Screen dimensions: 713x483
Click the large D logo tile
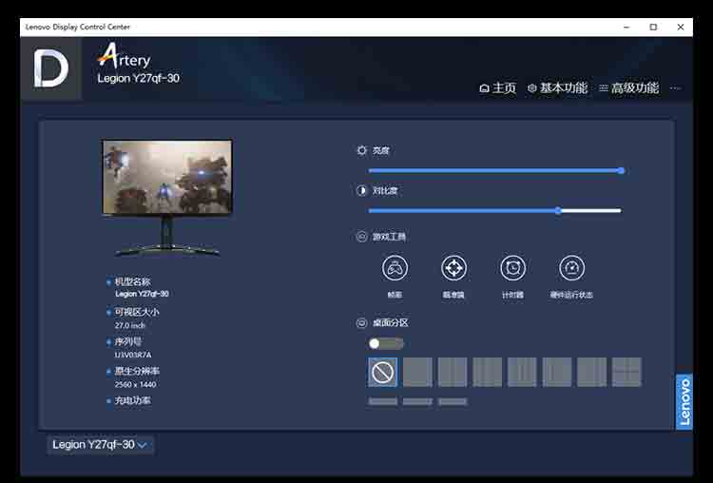click(x=50, y=68)
